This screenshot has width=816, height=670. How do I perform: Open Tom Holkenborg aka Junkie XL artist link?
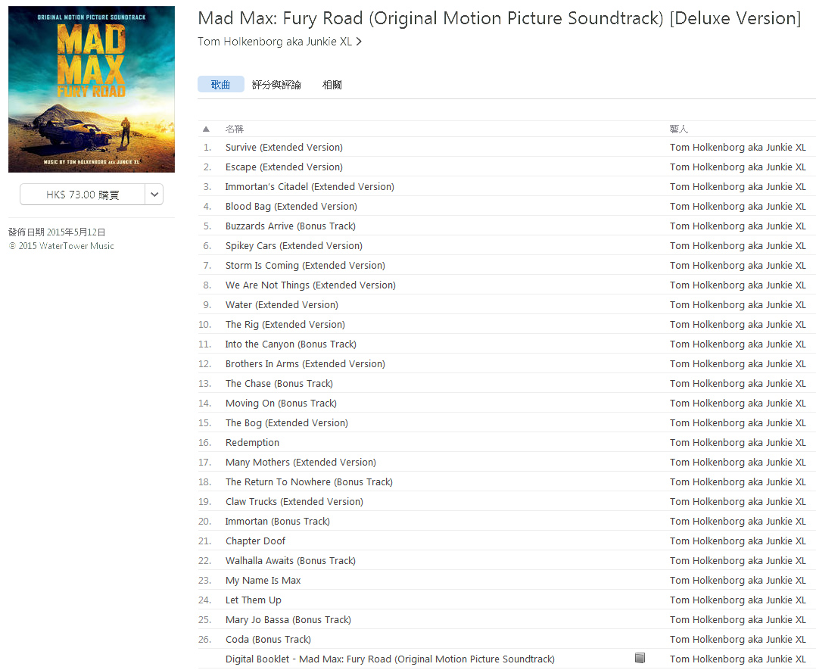(x=275, y=42)
